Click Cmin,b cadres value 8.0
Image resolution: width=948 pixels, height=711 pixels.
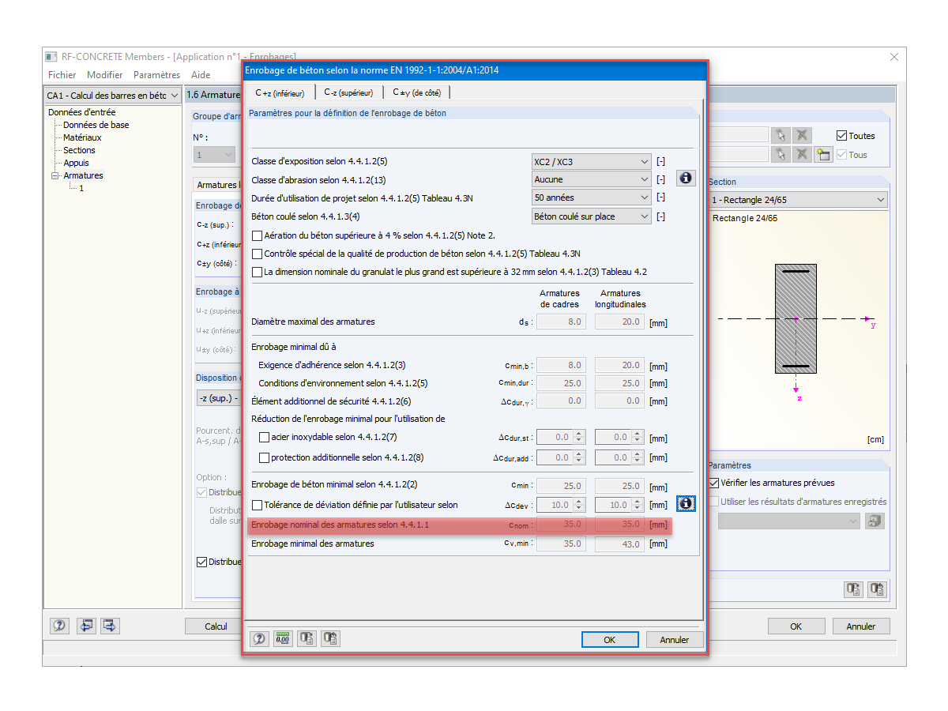561,365
